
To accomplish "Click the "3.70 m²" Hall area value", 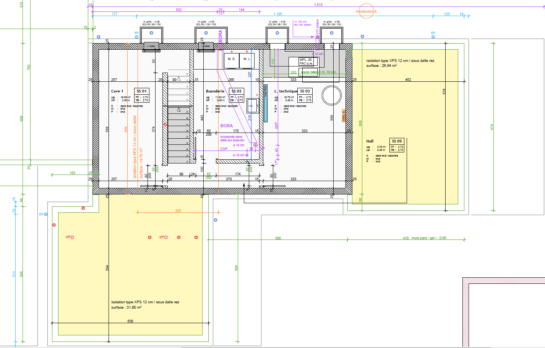I will 381,147.
